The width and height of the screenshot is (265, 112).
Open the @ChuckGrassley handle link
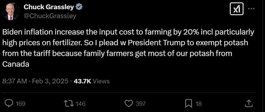[50, 16]
